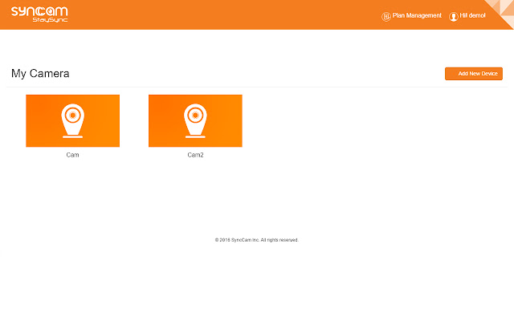Viewport: 514px width, 321px height.
Task: Open the Cam camera thumbnail
Action: (73, 121)
